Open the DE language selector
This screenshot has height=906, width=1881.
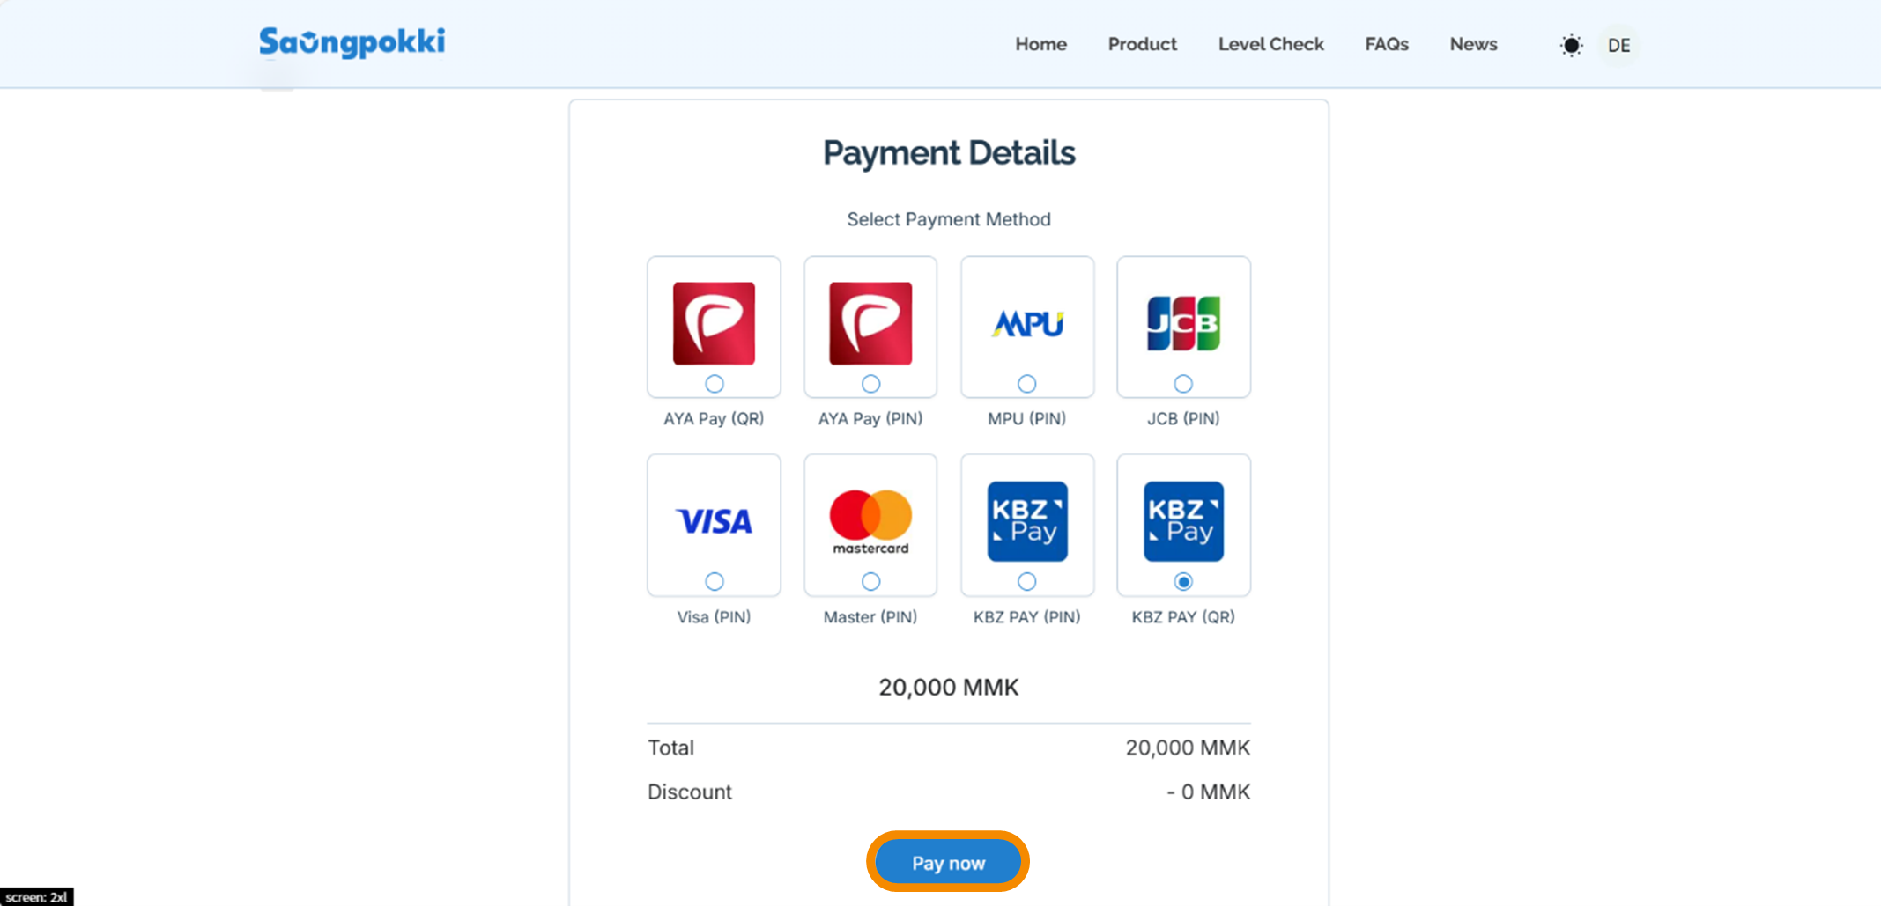click(1618, 45)
